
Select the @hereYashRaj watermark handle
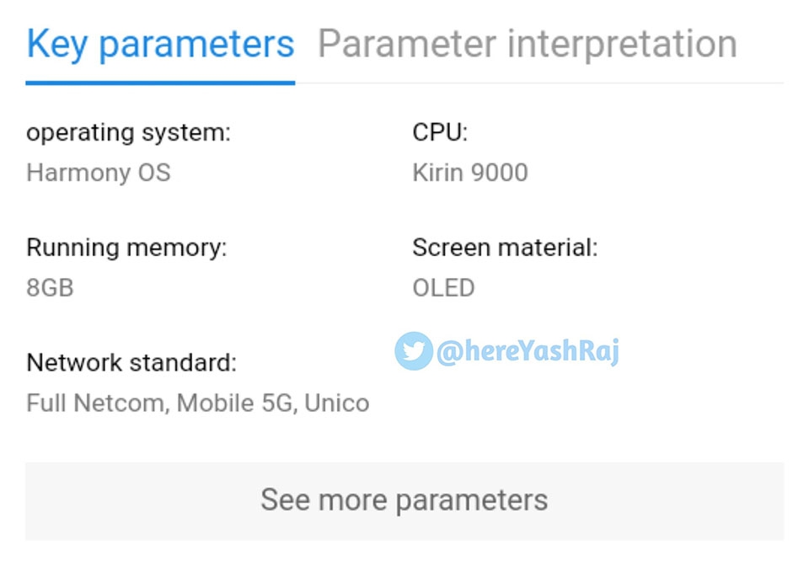point(528,351)
